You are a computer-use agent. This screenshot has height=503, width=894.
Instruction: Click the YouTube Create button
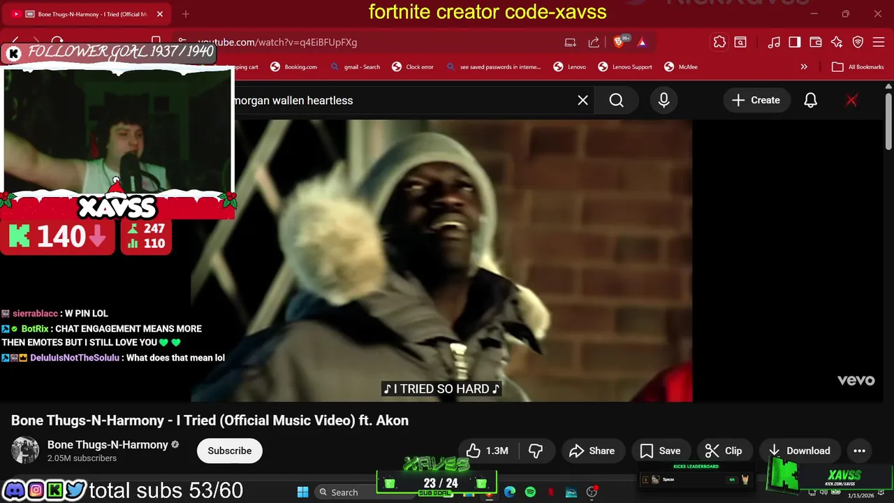click(756, 101)
